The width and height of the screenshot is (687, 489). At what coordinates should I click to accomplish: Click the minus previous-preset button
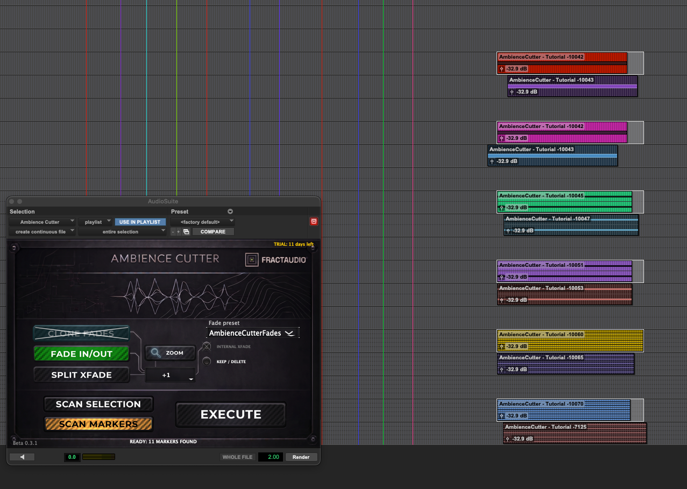[173, 232]
